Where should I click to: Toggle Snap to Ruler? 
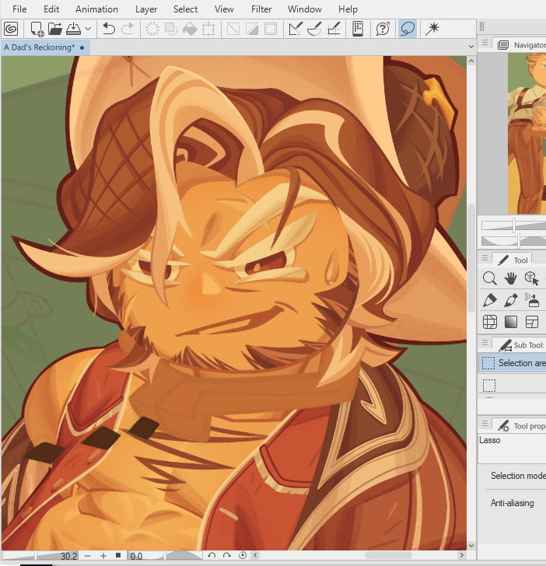pyautogui.click(x=296, y=29)
